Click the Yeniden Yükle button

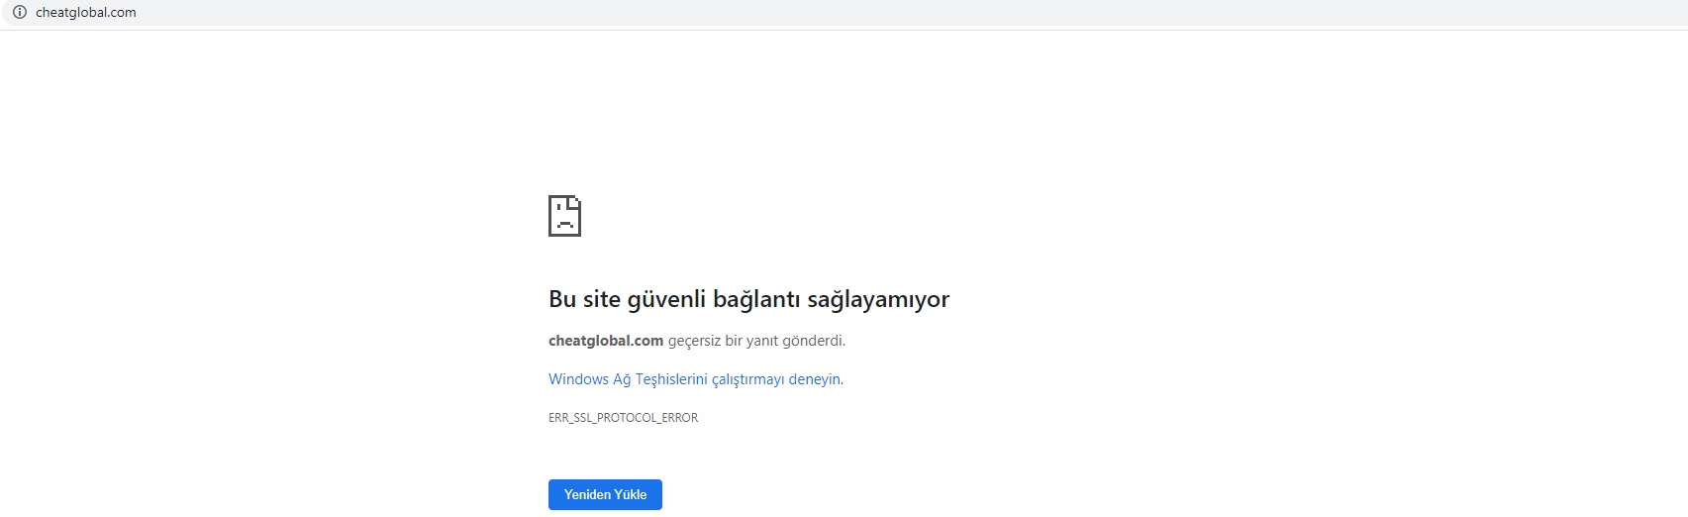(605, 494)
